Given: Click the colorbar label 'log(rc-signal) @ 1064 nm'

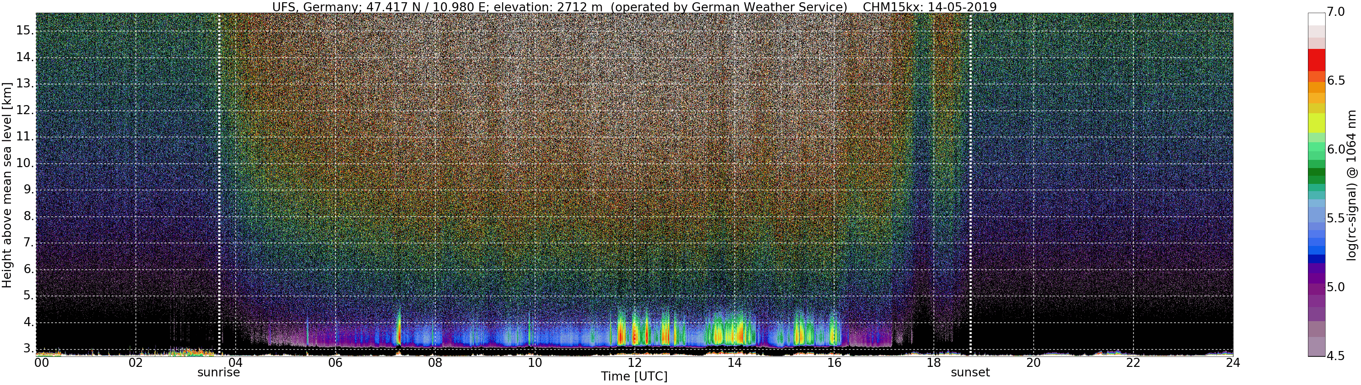Looking at the screenshot, I should tap(1352, 185).
